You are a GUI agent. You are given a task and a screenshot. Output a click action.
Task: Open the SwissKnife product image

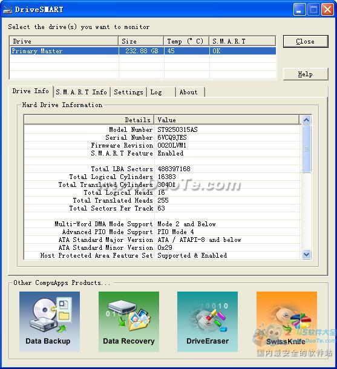click(287, 321)
